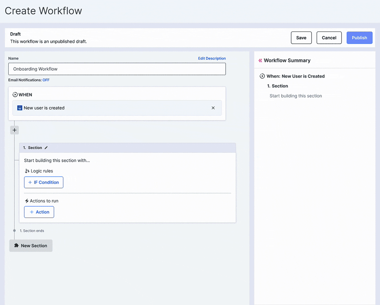Click the Logic rules branch icon
The image size is (380, 305).
pos(27,171)
